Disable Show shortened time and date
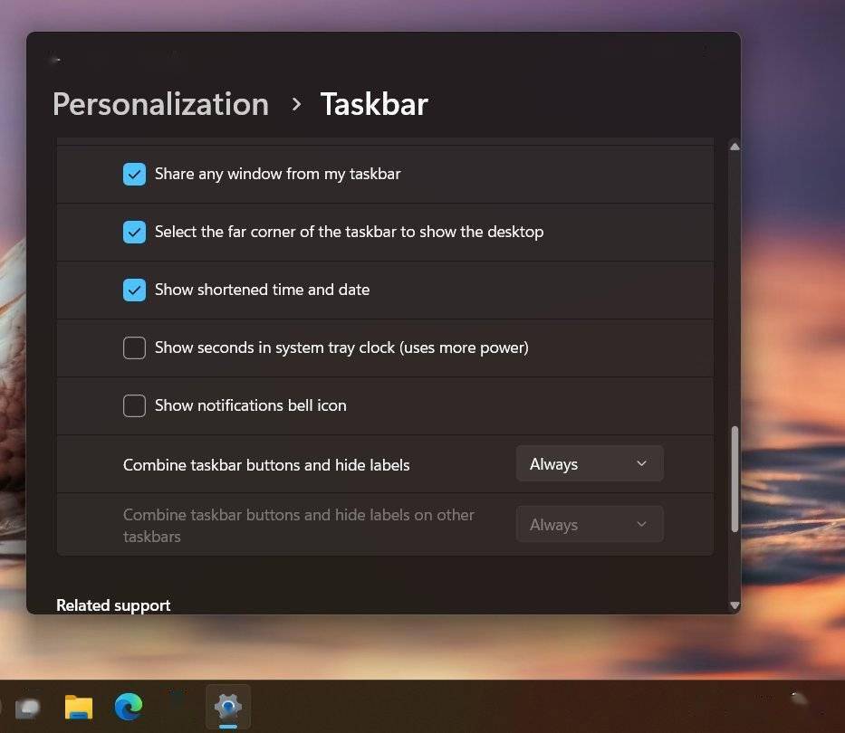This screenshot has width=845, height=733. tap(134, 290)
